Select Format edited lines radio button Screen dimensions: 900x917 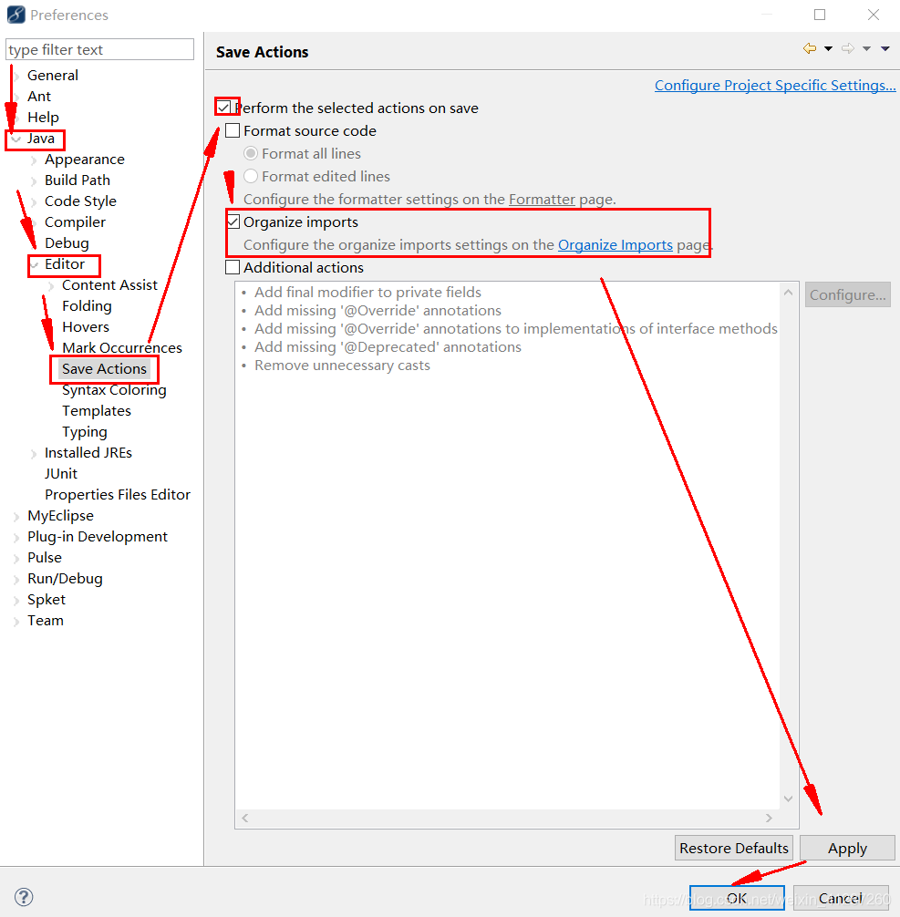click(251, 176)
